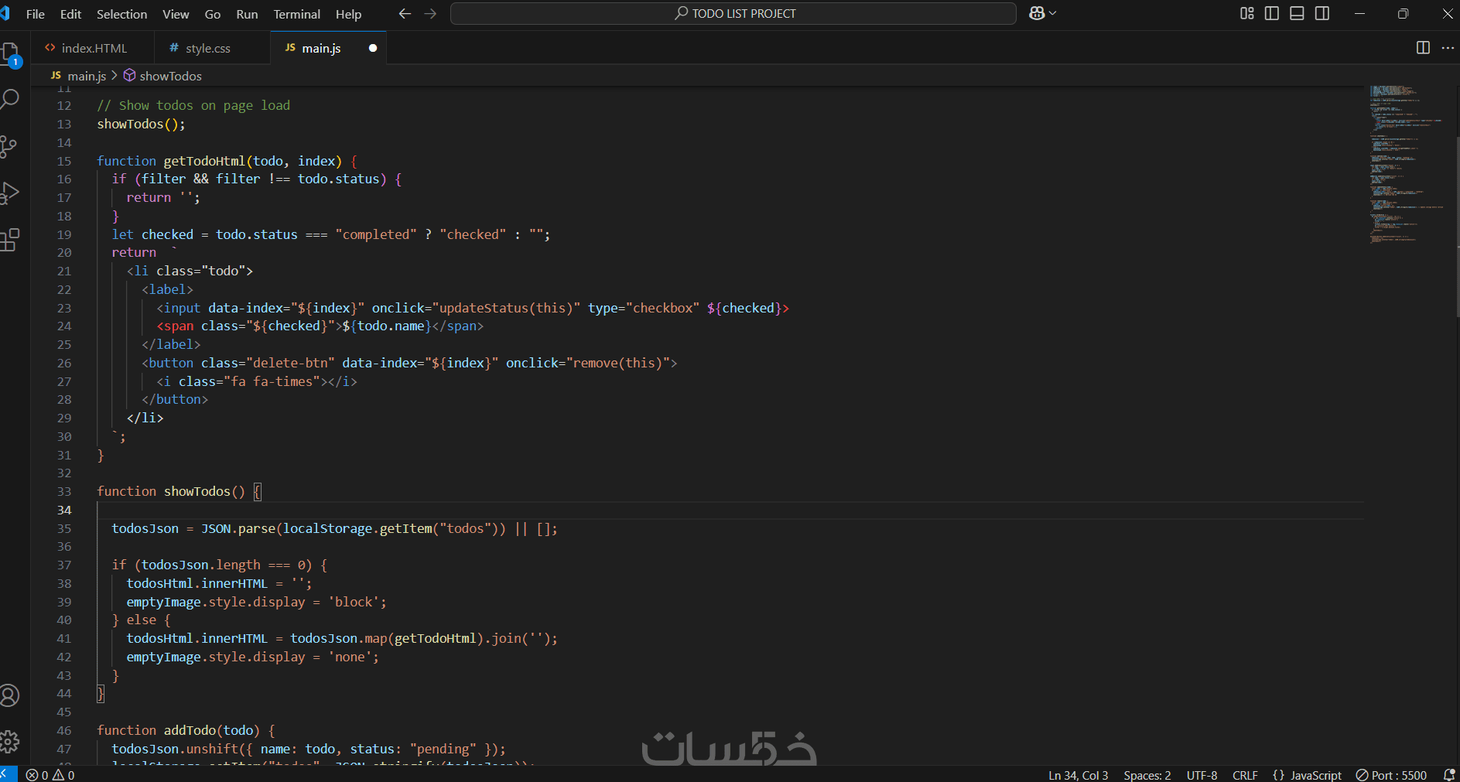Click 'function getTodoHtml' declaration

(227, 161)
